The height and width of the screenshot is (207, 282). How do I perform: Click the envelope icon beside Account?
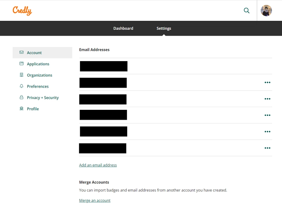tap(22, 53)
